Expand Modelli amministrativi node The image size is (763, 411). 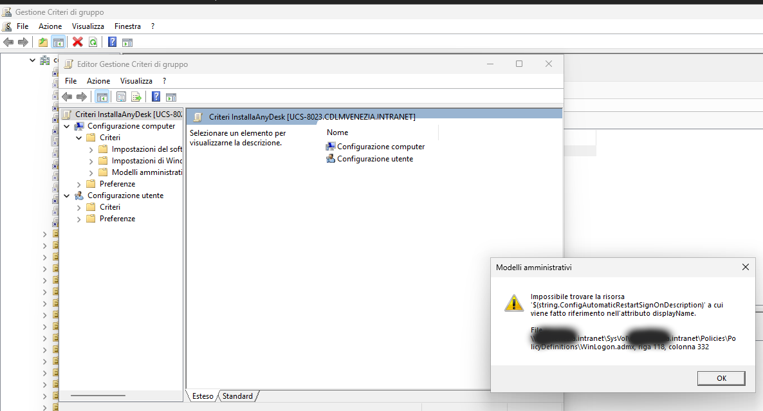click(x=91, y=173)
